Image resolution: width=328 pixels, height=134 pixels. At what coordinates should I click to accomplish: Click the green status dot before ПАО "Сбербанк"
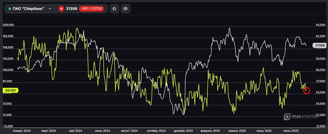[x=10, y=9]
